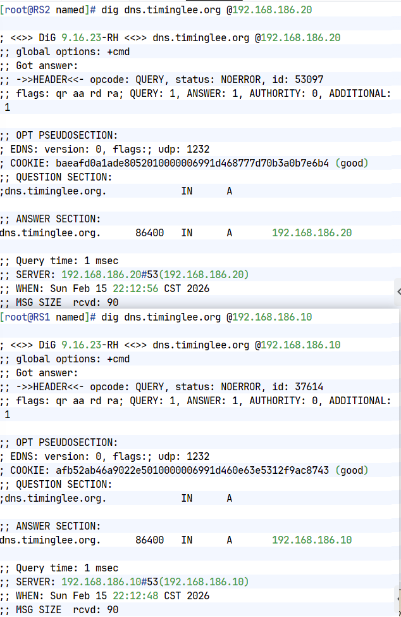Click IP in RS2 prompt dig command

(272, 10)
